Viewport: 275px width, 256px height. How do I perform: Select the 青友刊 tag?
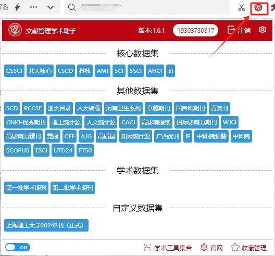pos(219,108)
